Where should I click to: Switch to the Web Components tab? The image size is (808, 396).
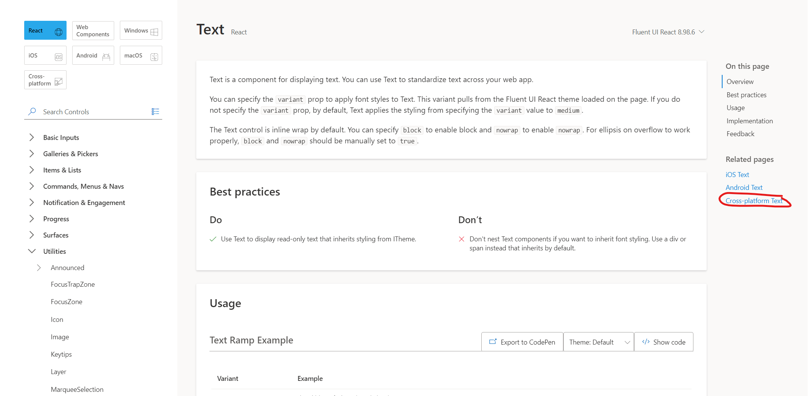coord(93,30)
